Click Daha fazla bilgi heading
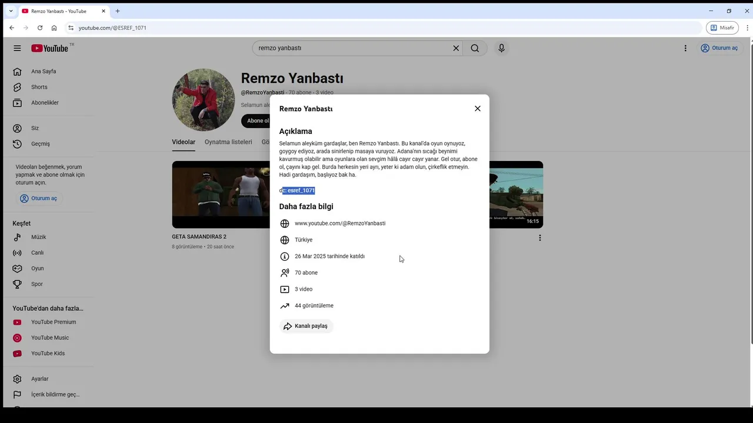 coord(306,207)
